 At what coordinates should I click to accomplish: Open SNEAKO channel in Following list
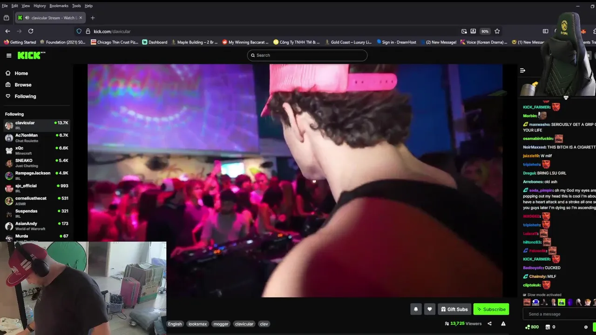click(36, 163)
